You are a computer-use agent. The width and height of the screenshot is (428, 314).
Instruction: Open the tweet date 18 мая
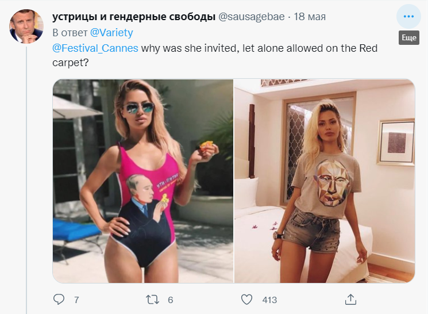310,17
